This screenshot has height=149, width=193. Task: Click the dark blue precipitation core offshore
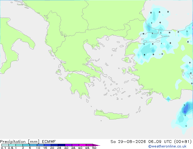coord(186,109)
